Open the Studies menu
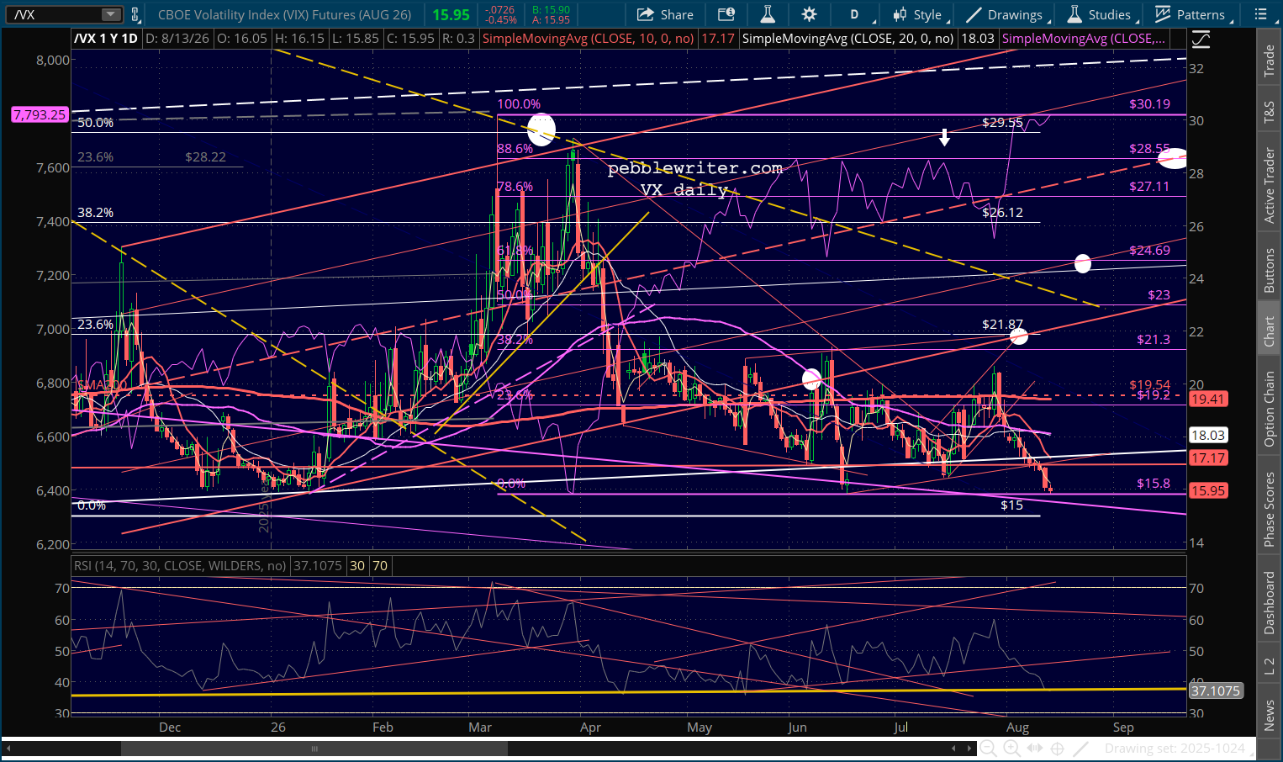 click(1101, 14)
